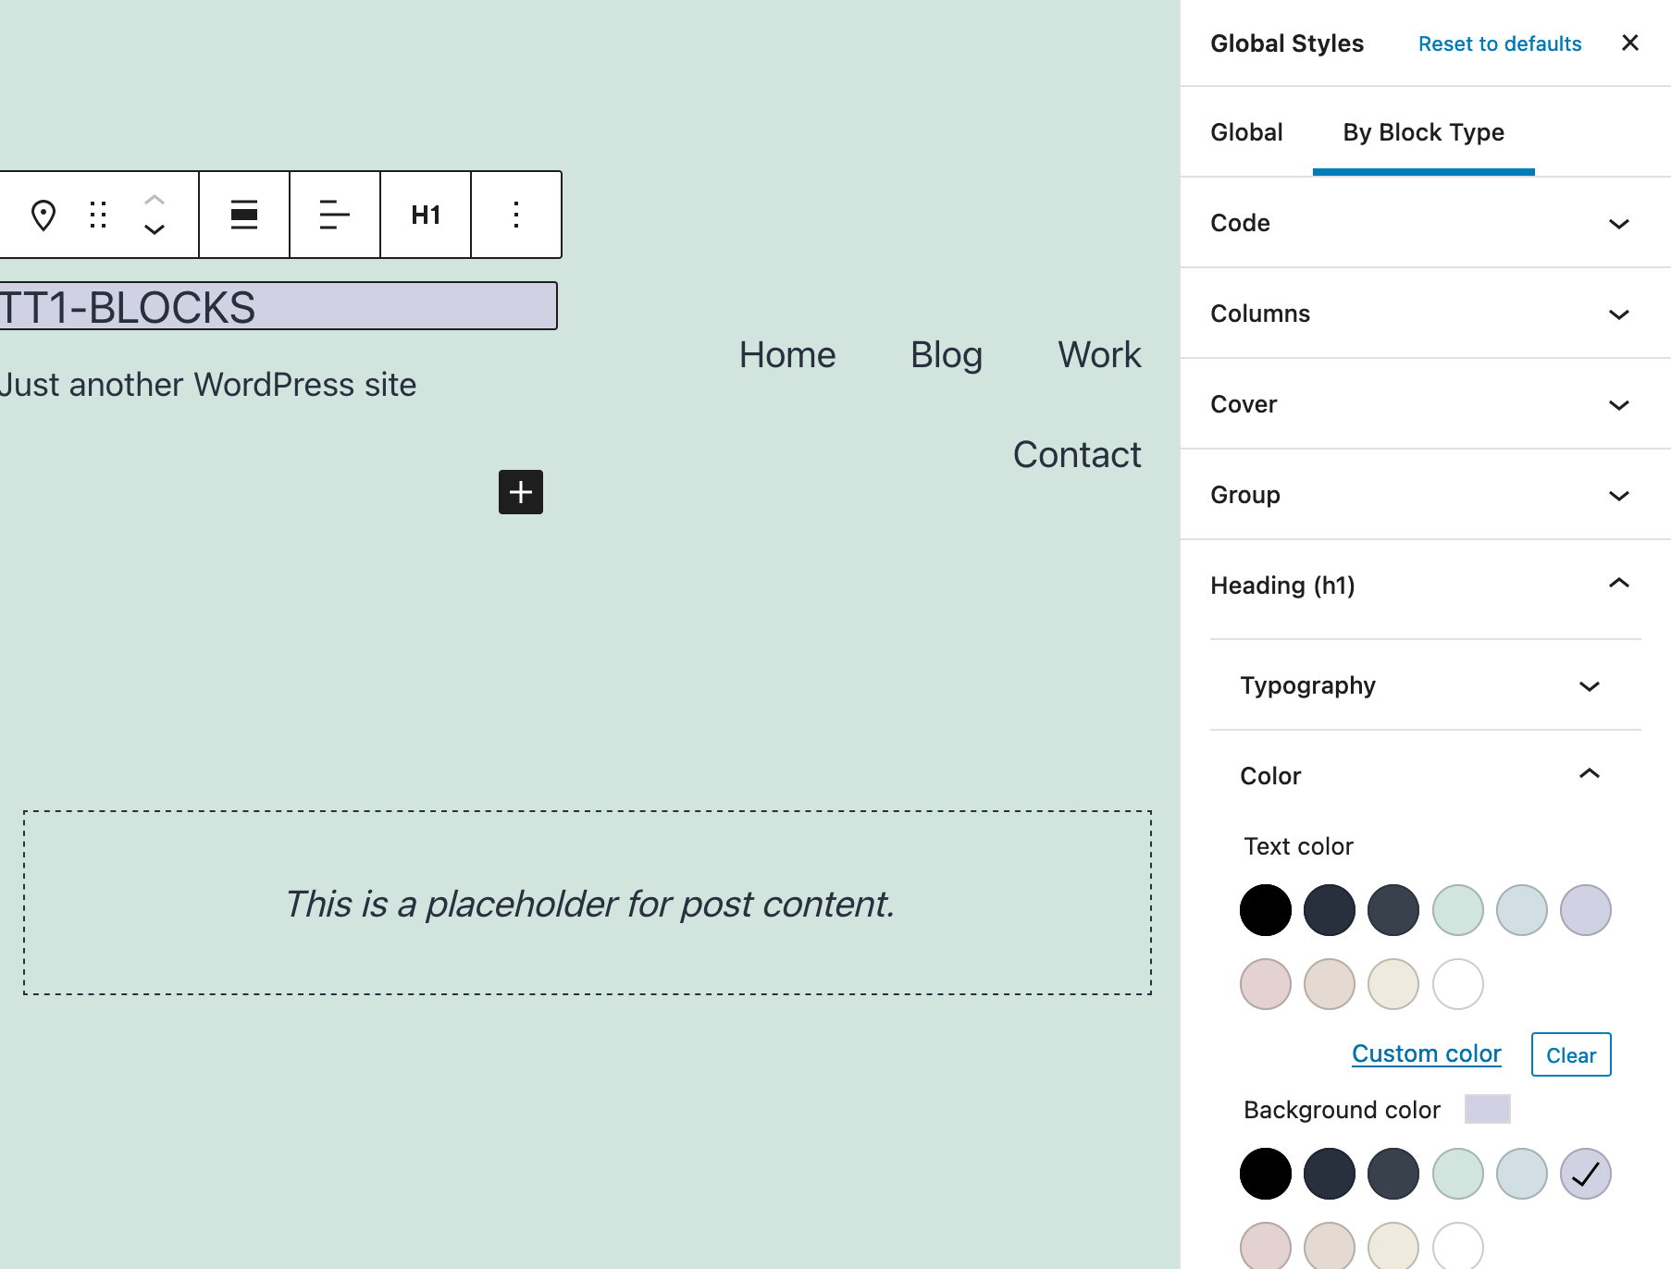Switch to the Global tab
This screenshot has width=1671, height=1269.
click(x=1245, y=132)
